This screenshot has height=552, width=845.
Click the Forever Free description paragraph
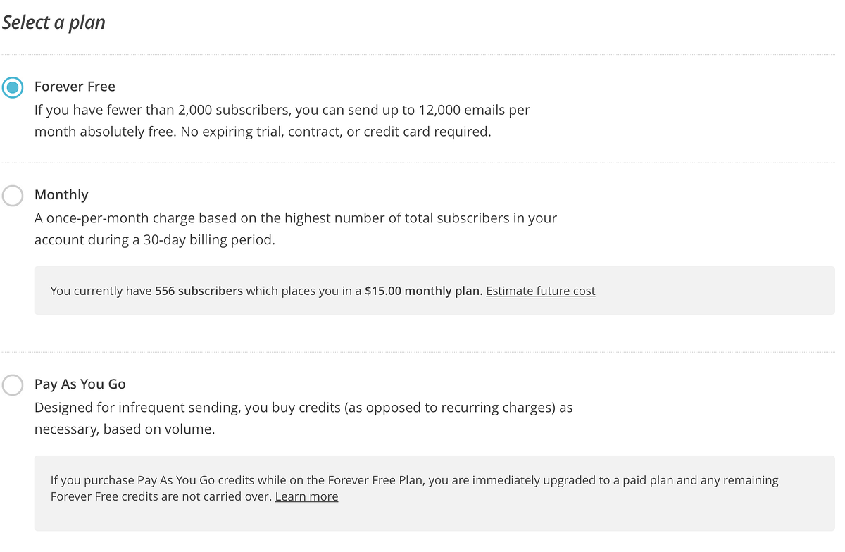[x=282, y=121]
